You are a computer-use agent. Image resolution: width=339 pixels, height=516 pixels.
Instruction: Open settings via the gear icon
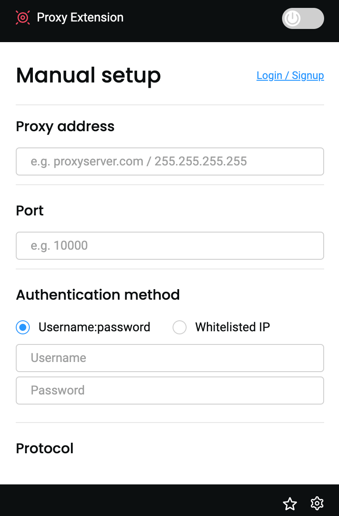[317, 504]
